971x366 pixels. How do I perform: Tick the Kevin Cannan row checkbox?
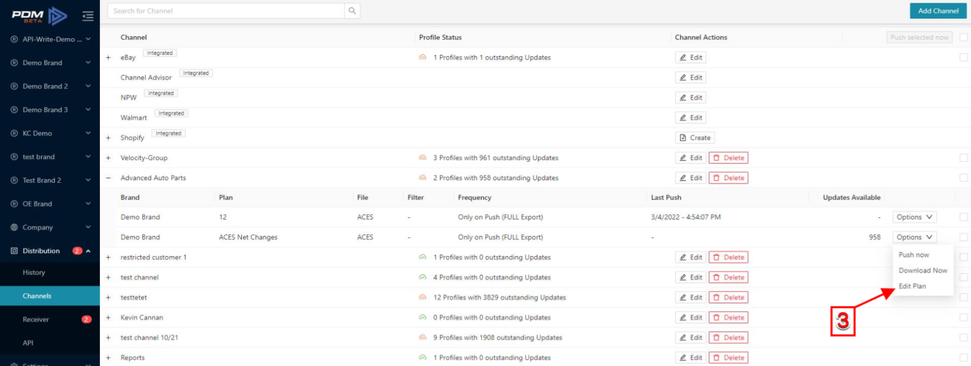coord(964,318)
